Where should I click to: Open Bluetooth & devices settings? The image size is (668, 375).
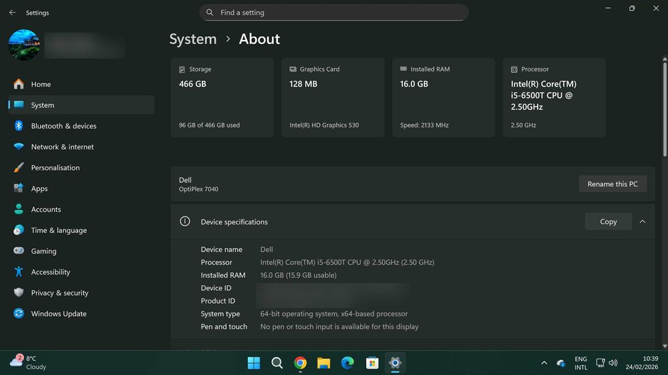63,126
